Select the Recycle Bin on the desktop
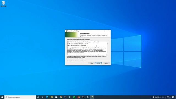Screen dimensions: 176x99 coord(4,4)
